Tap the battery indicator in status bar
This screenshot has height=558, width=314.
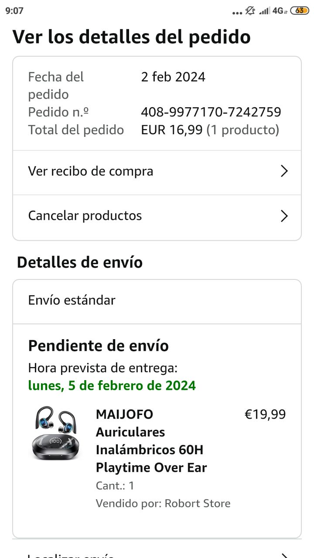click(x=300, y=10)
